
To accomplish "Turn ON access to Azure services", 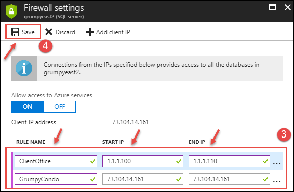I will [x=28, y=106].
